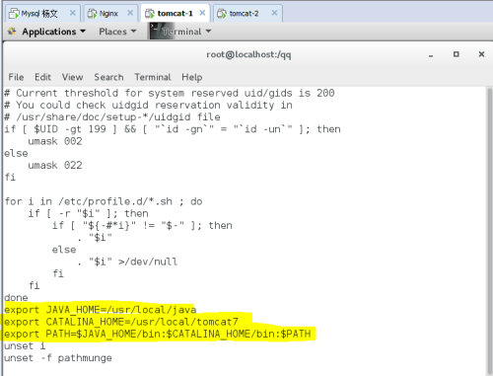
Task: Open the View menu
Action: point(72,77)
